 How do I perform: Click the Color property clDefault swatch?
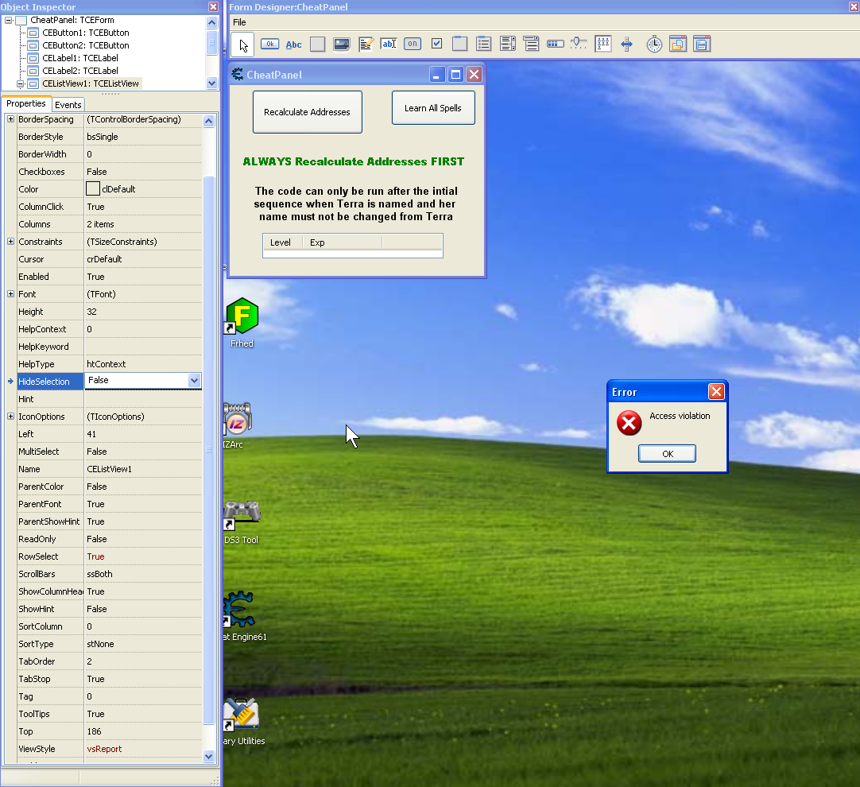[x=93, y=189]
